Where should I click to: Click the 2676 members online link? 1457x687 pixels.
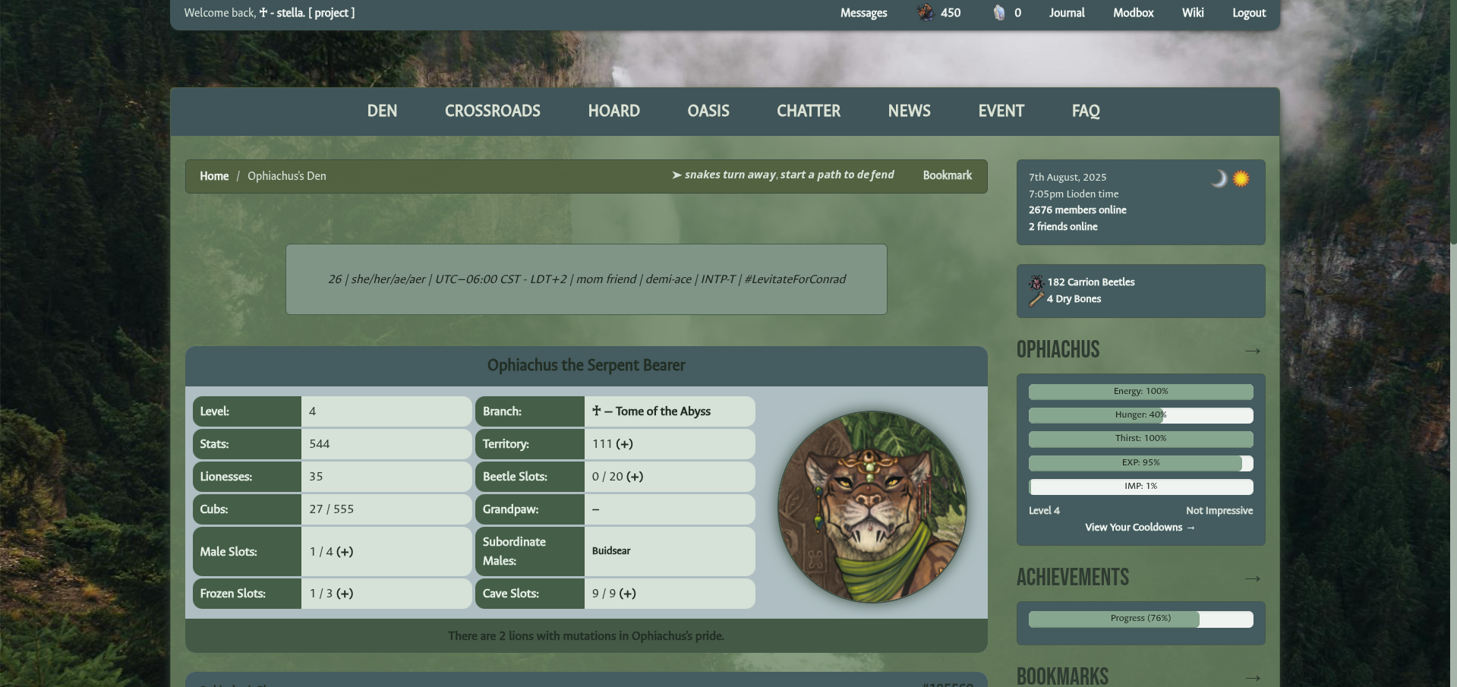[x=1077, y=210]
